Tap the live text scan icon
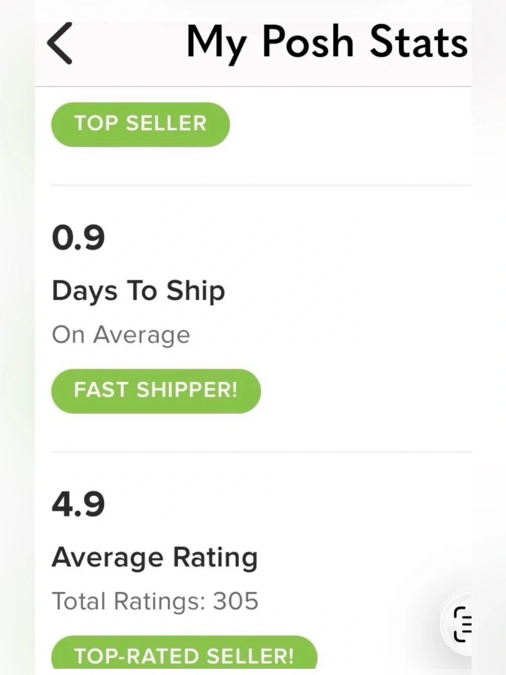This screenshot has width=506, height=675. tap(462, 624)
